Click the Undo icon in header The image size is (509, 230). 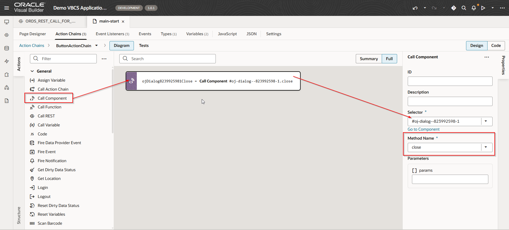point(415,8)
